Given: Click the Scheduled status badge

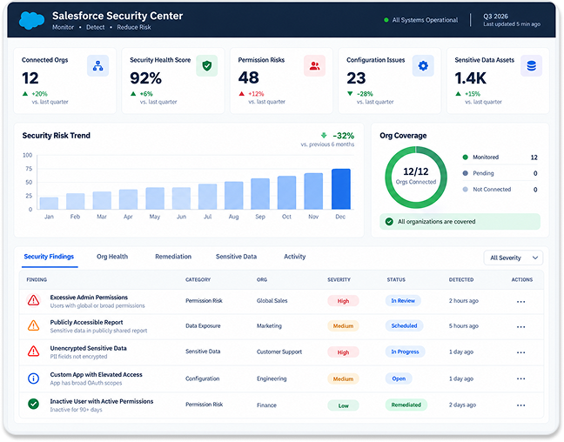Looking at the screenshot, I should [405, 325].
